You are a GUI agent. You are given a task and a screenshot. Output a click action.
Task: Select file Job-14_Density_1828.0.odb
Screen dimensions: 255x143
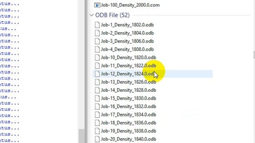click(x=128, y=90)
